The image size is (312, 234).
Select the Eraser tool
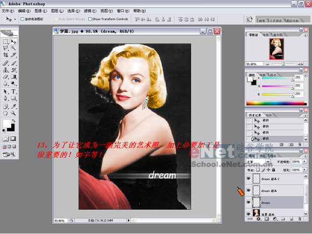5,77
